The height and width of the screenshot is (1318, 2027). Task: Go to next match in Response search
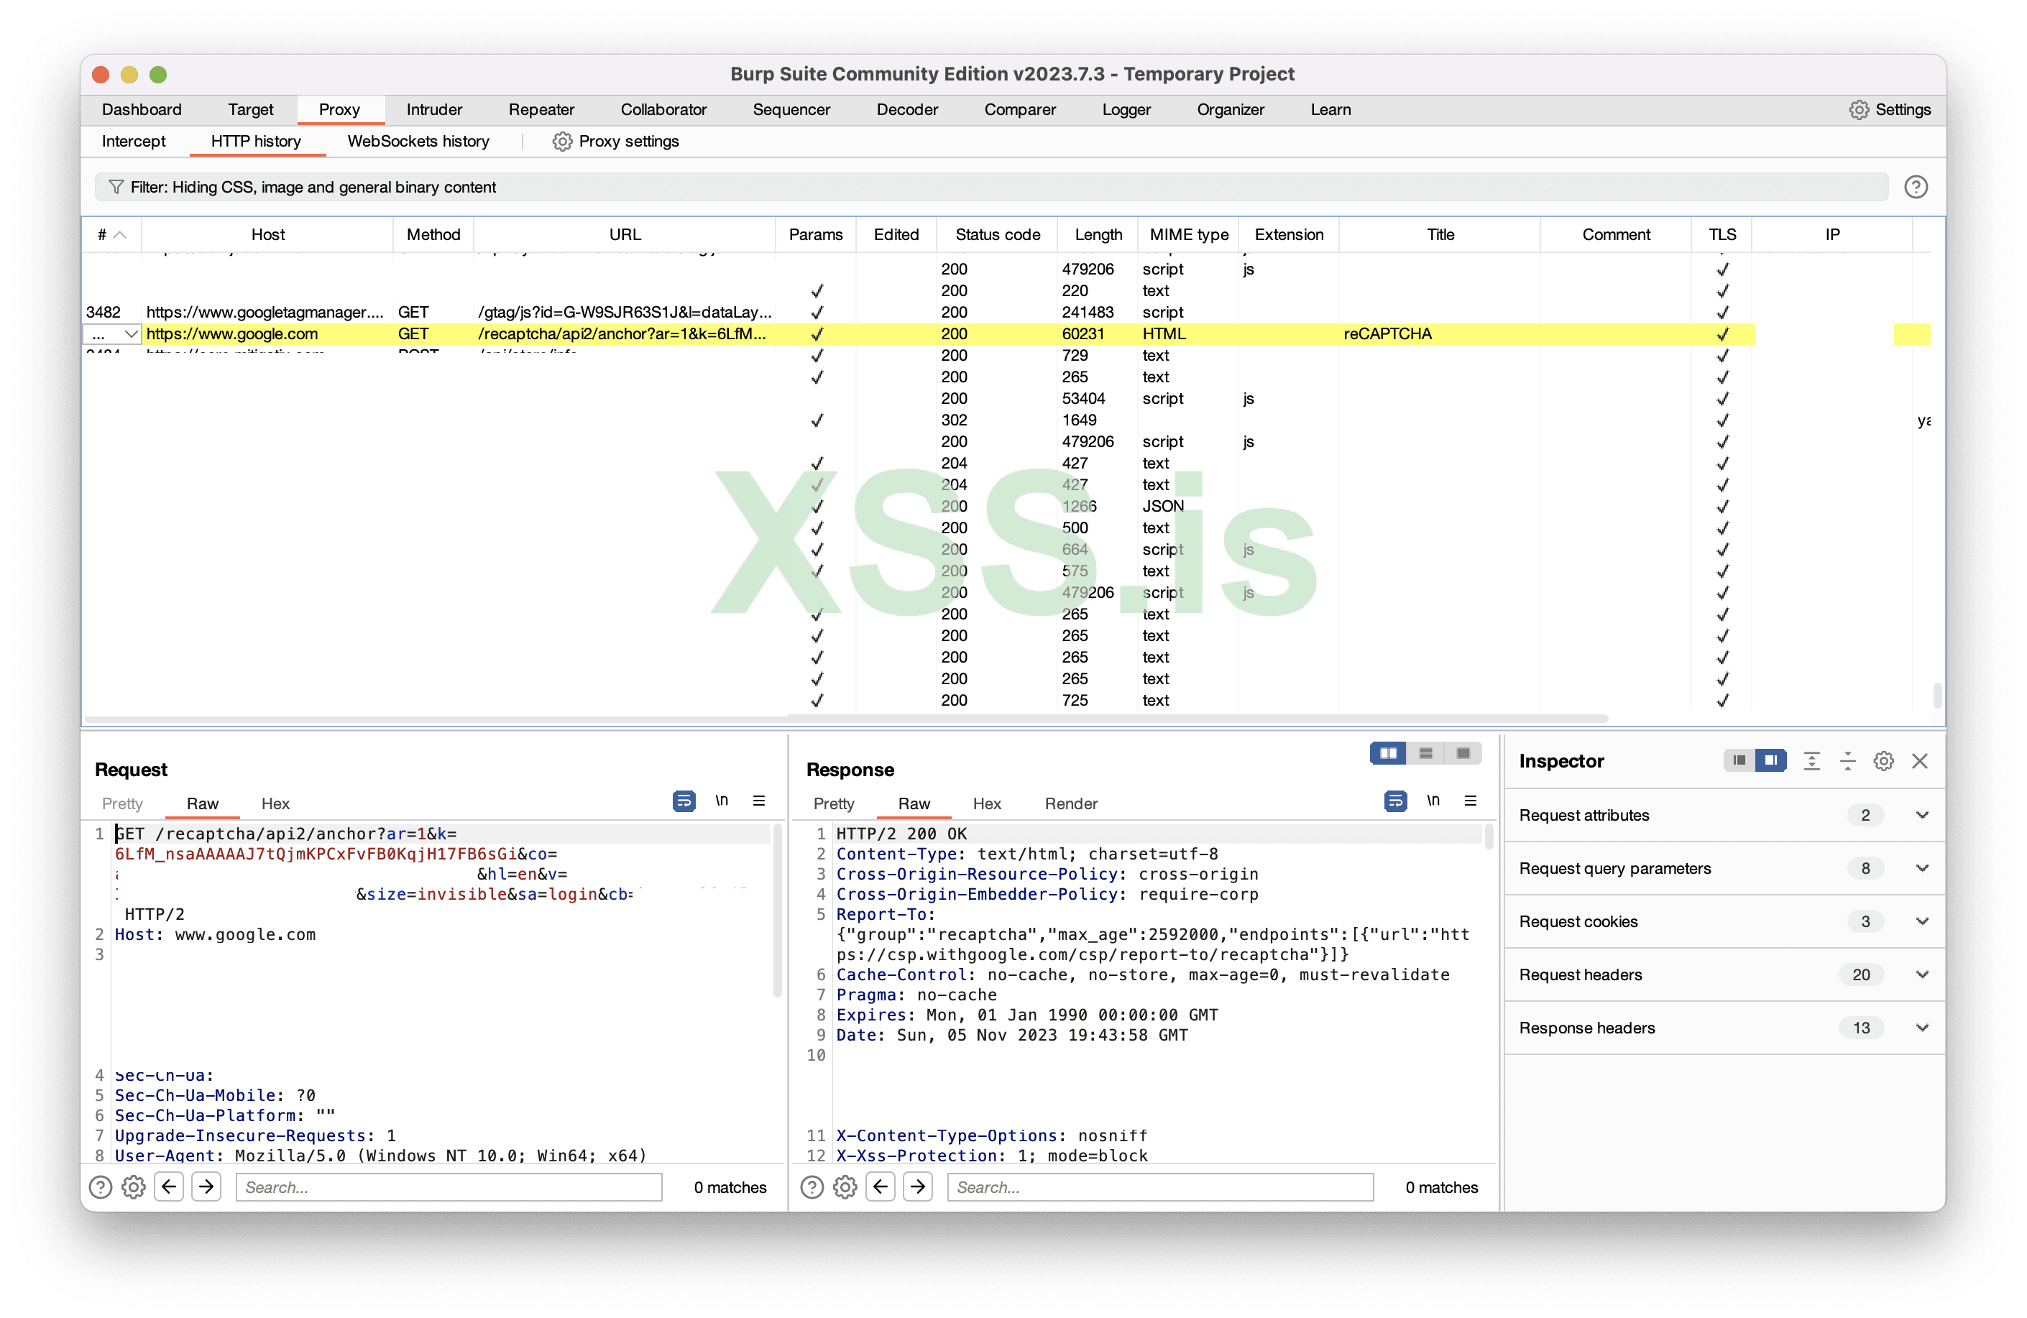click(x=918, y=1187)
